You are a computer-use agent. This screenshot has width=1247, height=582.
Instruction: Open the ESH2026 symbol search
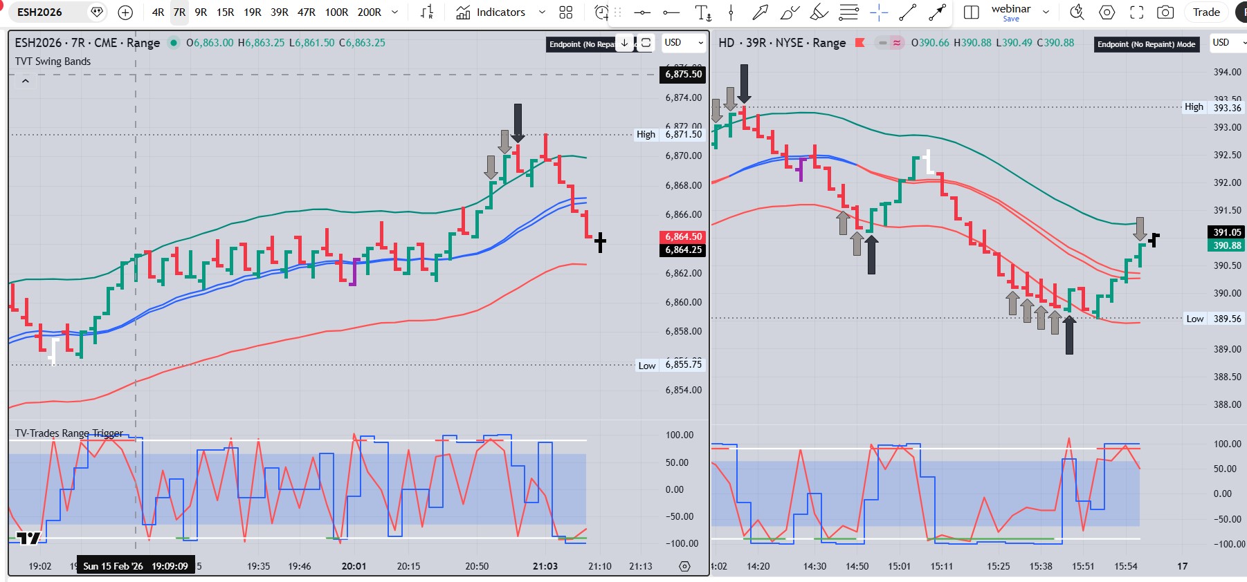click(x=40, y=12)
